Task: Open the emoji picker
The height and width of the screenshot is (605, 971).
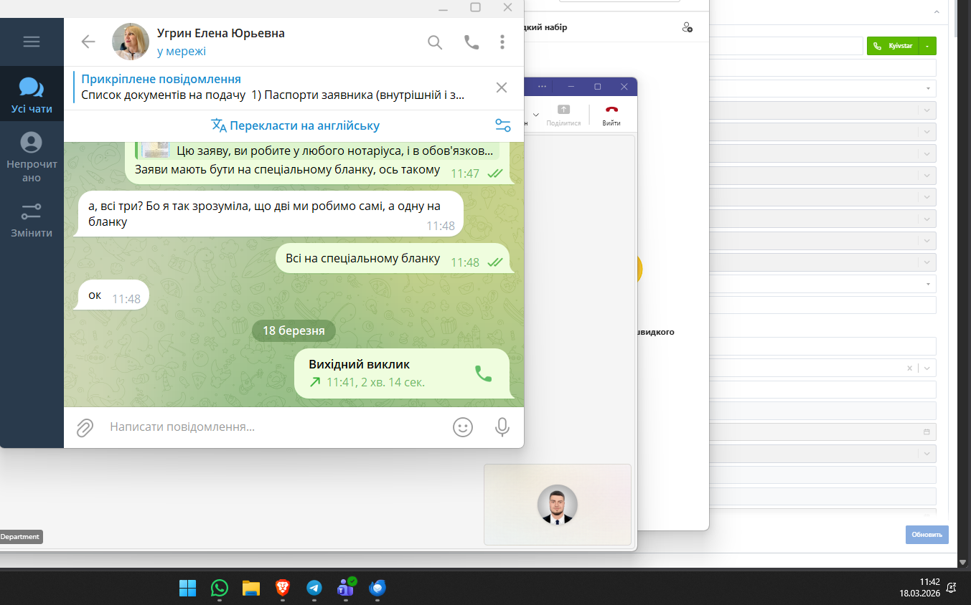Action: (463, 427)
